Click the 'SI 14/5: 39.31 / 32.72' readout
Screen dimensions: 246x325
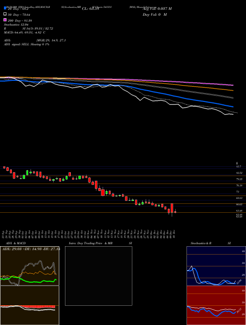(x=38, y=29)
